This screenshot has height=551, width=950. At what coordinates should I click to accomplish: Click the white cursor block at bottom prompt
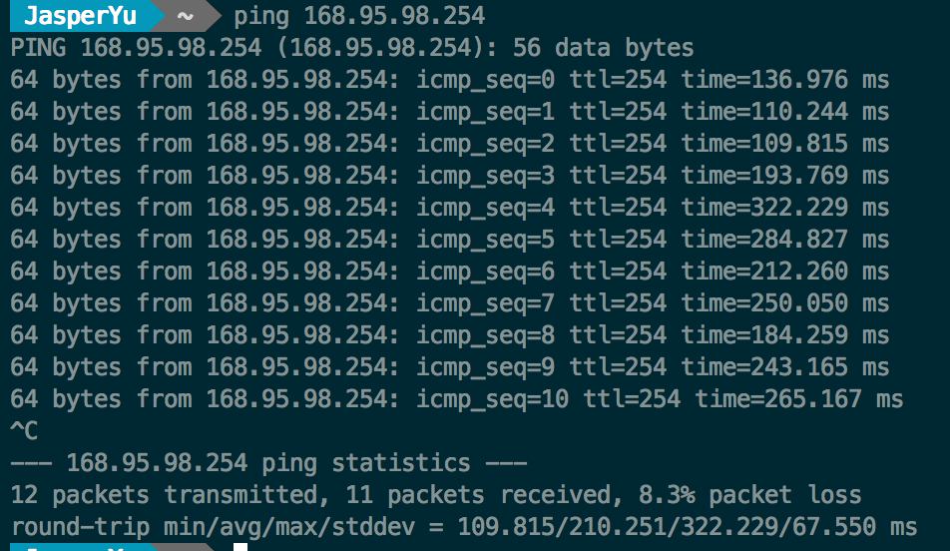239,547
